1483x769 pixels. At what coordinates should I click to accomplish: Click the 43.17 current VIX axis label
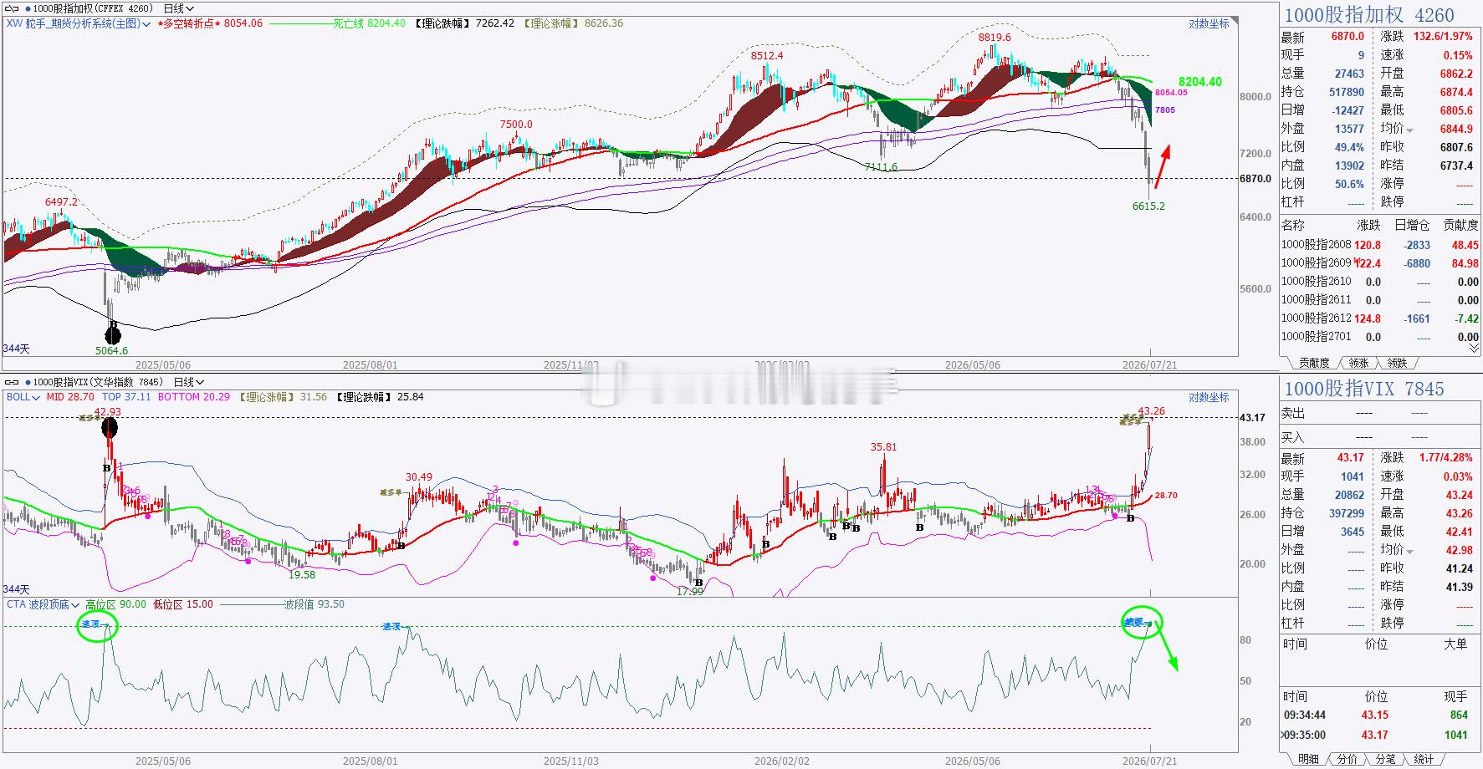[x=1252, y=418]
